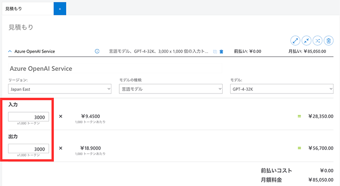340x186 pixels.
Task: Click the ¥18.9000 output price
Action: coord(90,148)
